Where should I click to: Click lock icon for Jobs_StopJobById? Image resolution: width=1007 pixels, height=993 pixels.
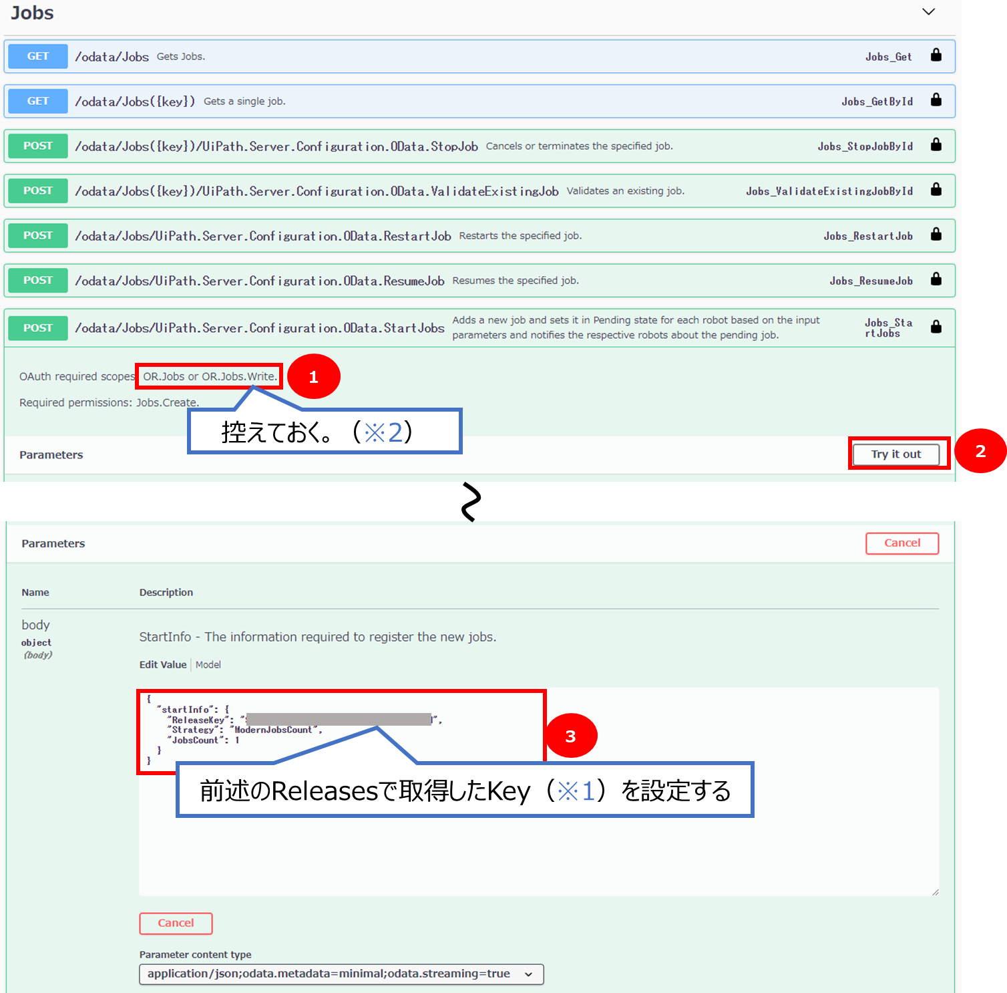pos(936,145)
